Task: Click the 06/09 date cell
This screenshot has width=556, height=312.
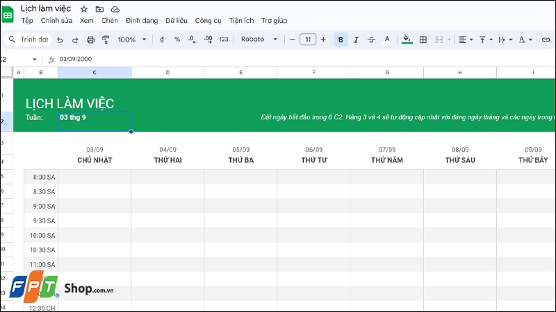Action: (x=314, y=150)
